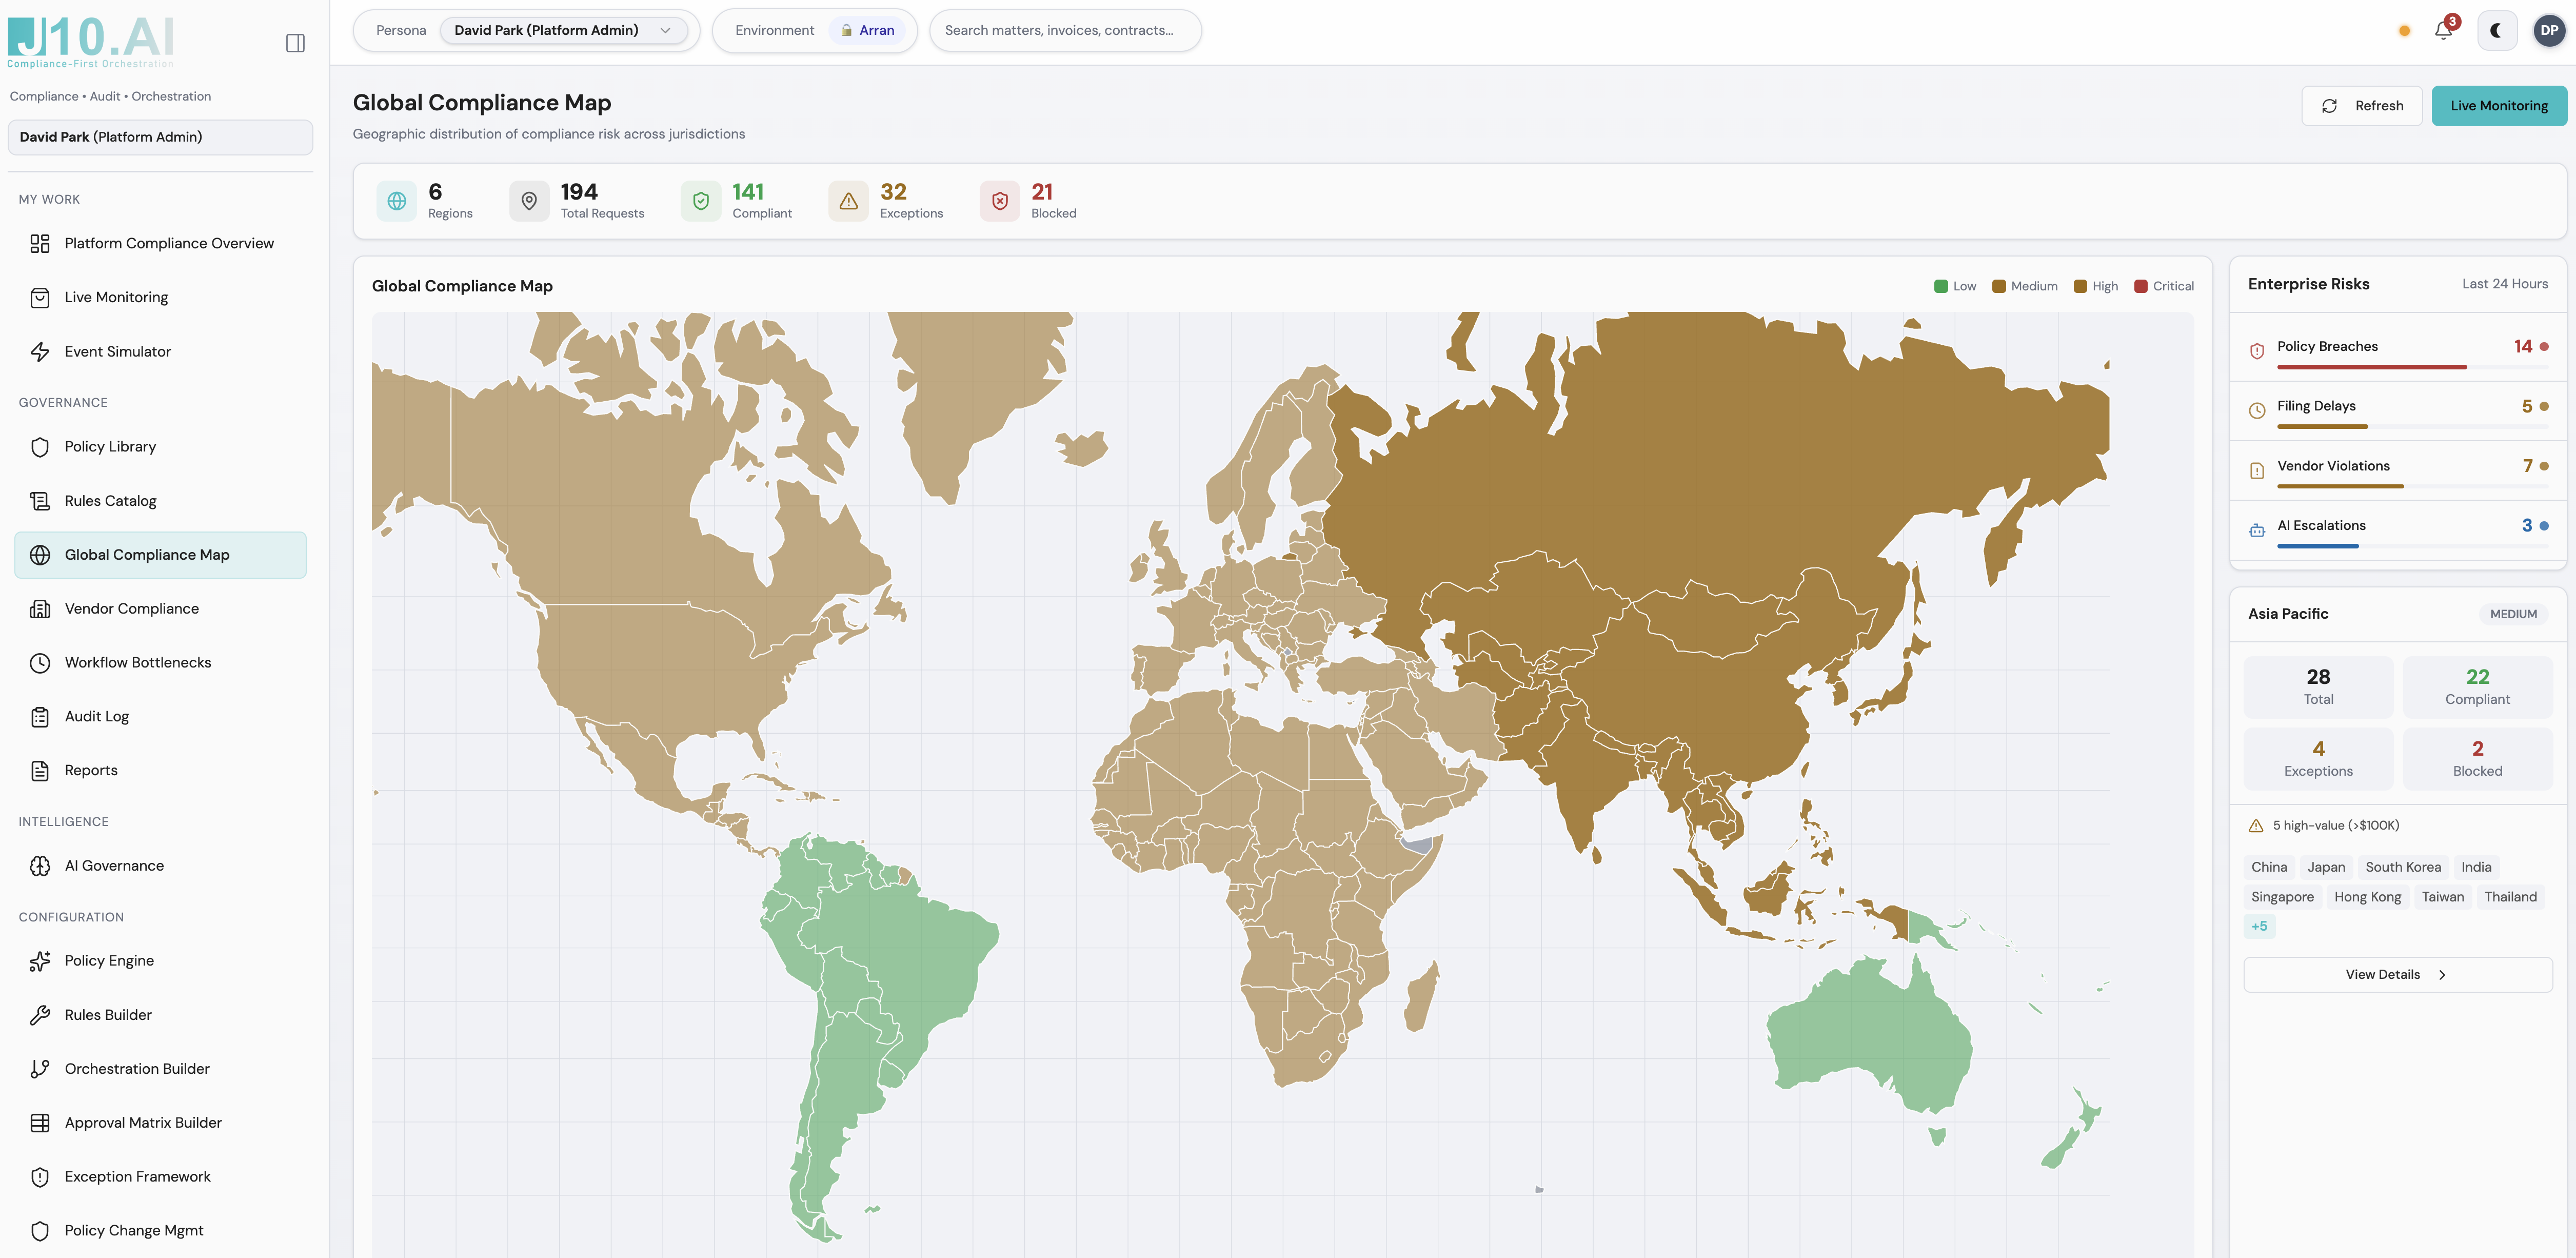Click the Exceptions warning triangle icon
Screen dimensions: 2576x1258
[x=848, y=201]
